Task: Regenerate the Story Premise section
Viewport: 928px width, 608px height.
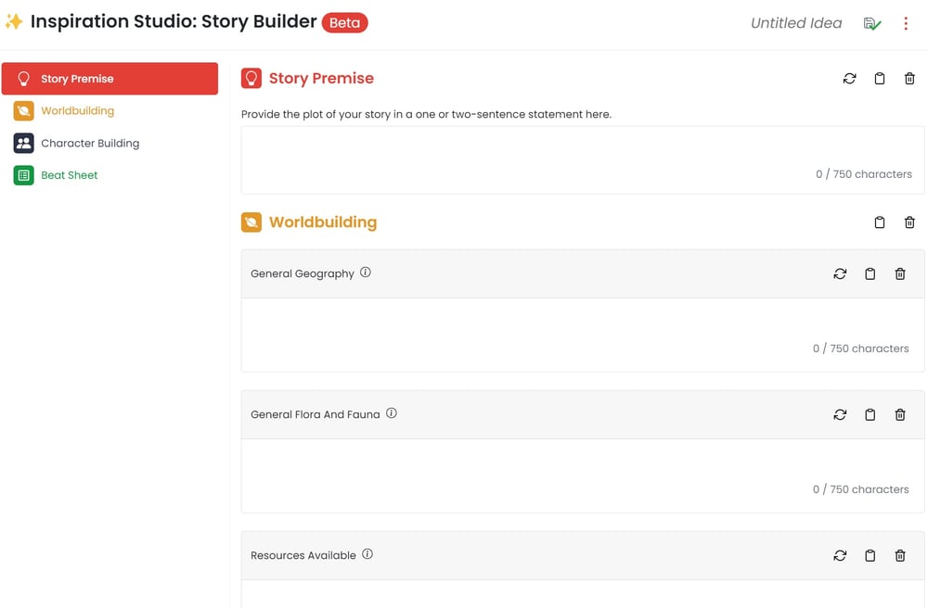Action: 849,79
